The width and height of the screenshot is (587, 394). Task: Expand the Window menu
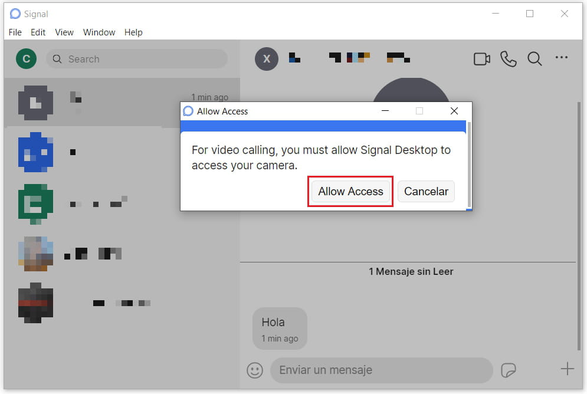point(99,32)
